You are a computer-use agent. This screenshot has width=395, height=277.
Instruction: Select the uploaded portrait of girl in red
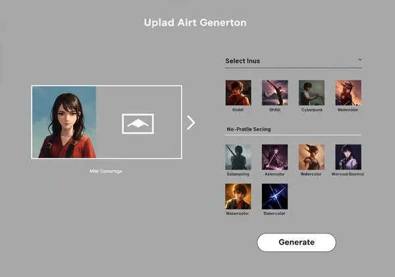point(65,122)
